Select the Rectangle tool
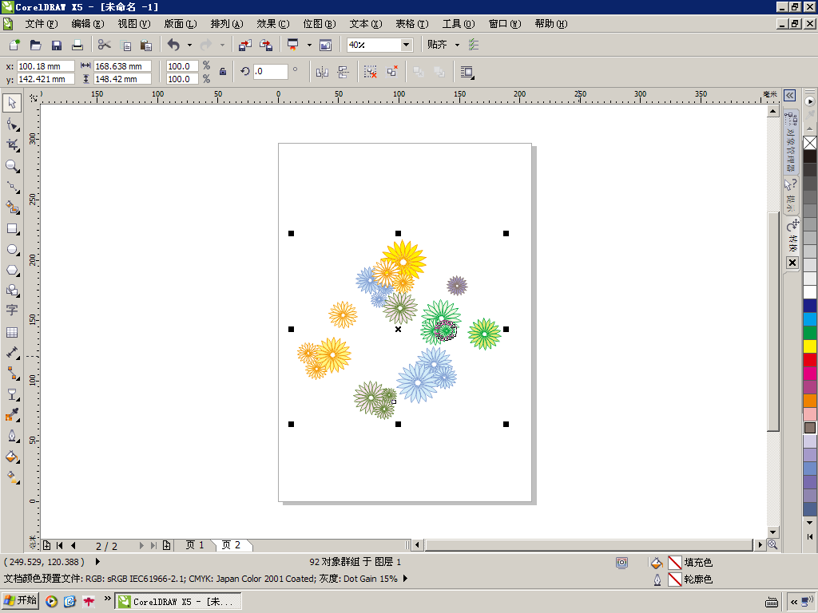The height and width of the screenshot is (613, 818). (12, 229)
